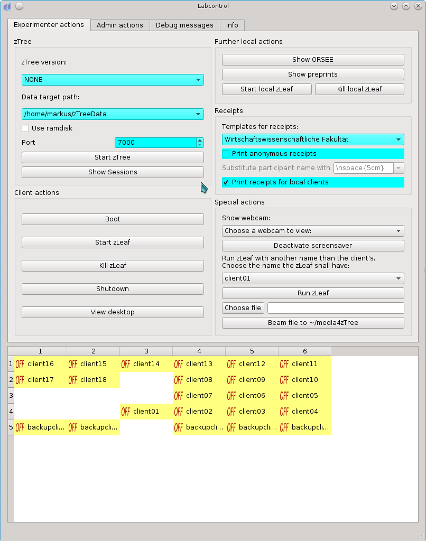Expand the receipt templates combo box

tap(313, 139)
